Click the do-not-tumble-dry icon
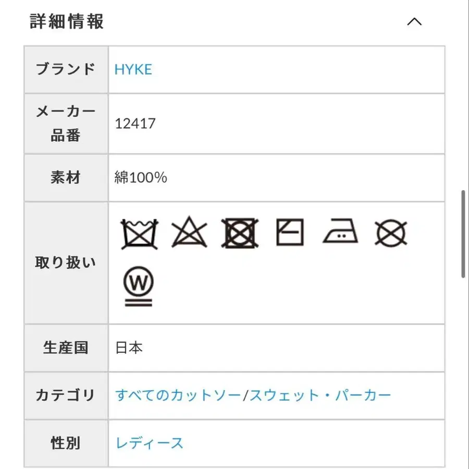The width and height of the screenshot is (469, 469). point(240,233)
